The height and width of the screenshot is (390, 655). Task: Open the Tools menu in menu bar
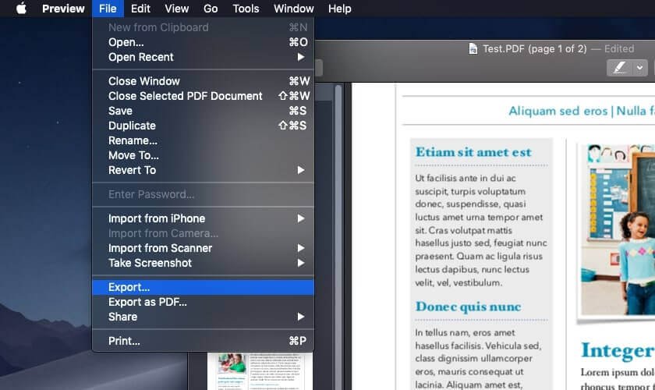[x=246, y=9]
